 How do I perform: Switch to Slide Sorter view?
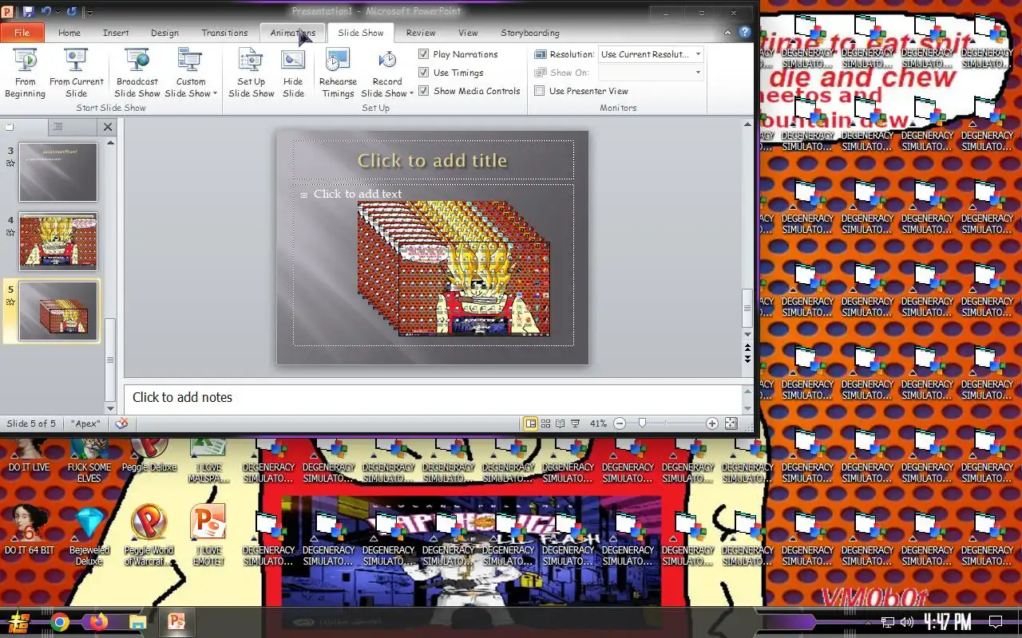546,423
